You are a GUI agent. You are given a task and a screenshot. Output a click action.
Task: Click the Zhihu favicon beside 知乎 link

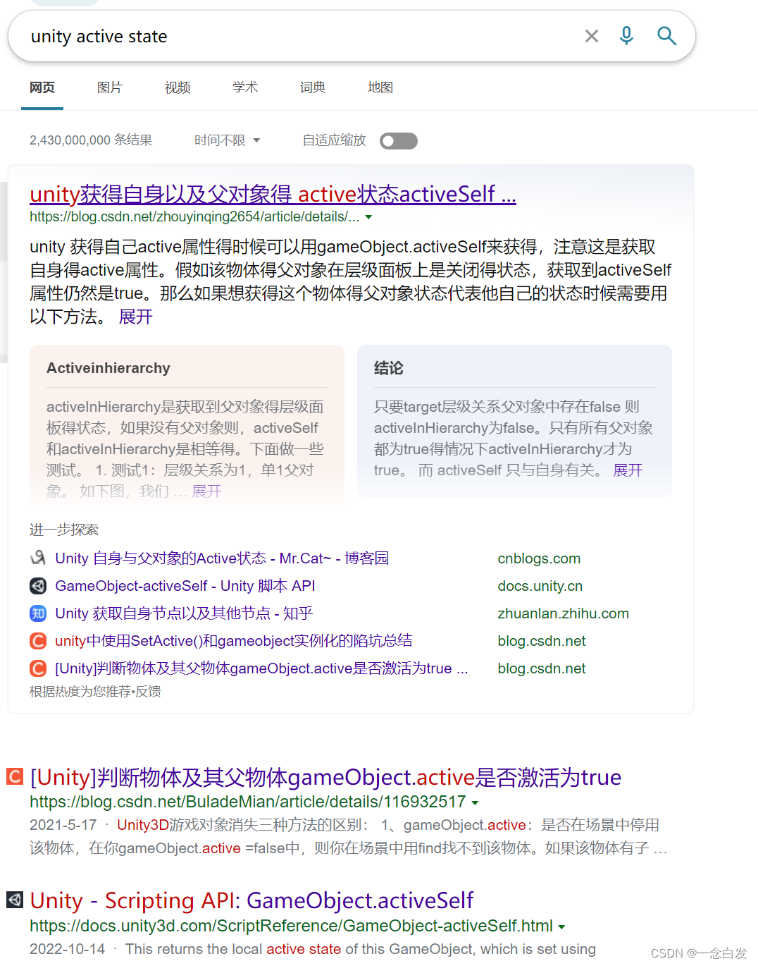pos(38,613)
